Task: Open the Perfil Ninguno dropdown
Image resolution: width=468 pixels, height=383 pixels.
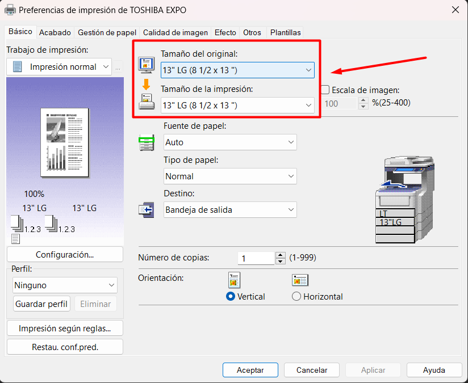Action: (65, 285)
